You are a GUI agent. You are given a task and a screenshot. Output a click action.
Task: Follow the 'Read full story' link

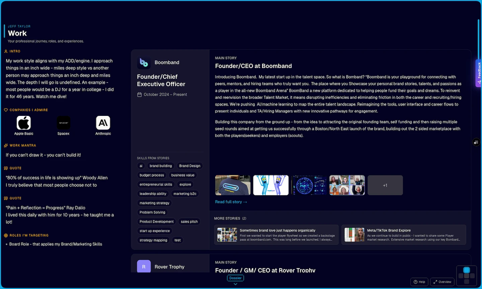pyautogui.click(x=231, y=202)
